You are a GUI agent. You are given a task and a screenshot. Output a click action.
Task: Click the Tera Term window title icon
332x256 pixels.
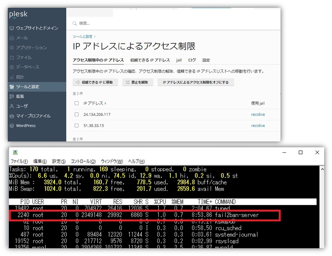[x=15, y=152]
